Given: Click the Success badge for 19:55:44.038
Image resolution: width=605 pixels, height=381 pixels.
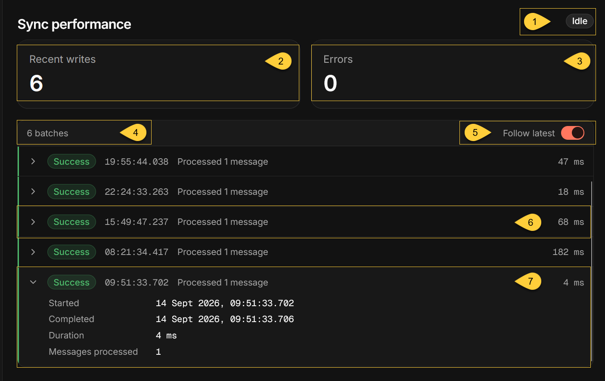Looking at the screenshot, I should (x=71, y=161).
